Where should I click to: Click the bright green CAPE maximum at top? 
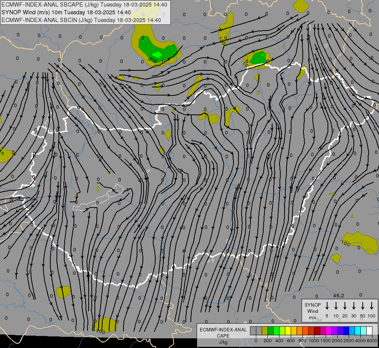[x=157, y=55]
